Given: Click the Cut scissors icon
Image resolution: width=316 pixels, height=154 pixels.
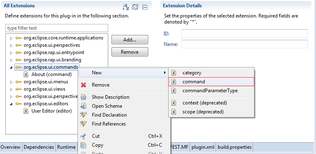Looking at the screenshot, I should [83, 137].
